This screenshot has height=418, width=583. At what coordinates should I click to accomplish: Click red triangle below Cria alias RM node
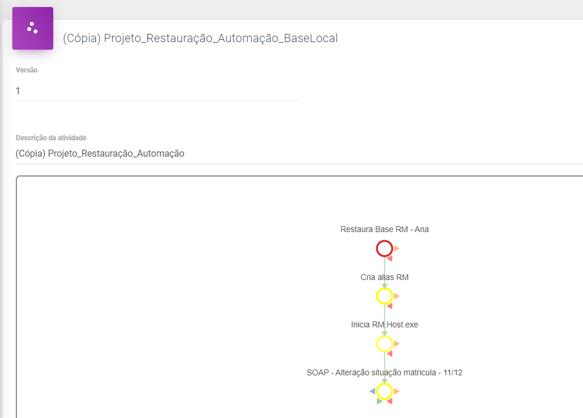coord(389,306)
